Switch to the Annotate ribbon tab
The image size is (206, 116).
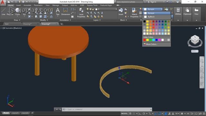click(x=27, y=5)
